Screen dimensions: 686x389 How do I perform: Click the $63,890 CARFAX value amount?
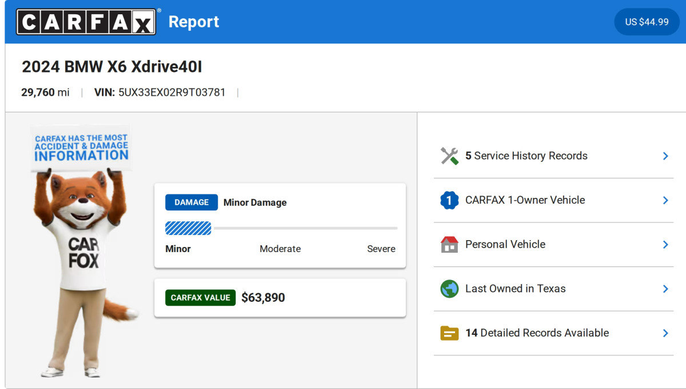pos(263,298)
